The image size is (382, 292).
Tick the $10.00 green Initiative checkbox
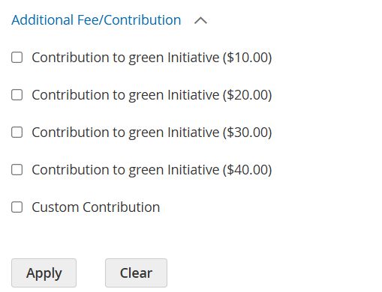tap(17, 58)
